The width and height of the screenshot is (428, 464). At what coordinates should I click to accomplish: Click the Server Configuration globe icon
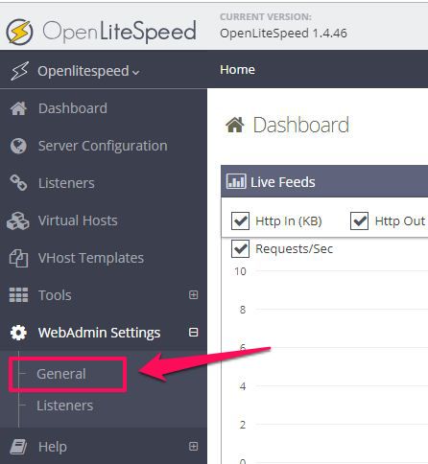18,146
